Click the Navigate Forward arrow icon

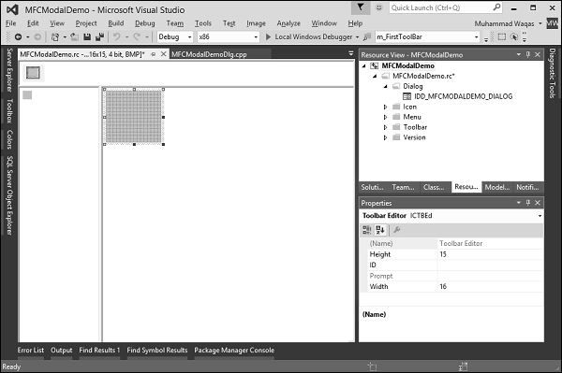[x=37, y=36]
